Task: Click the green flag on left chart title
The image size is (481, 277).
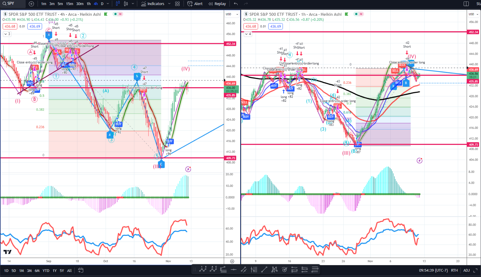Action: pos(106,14)
